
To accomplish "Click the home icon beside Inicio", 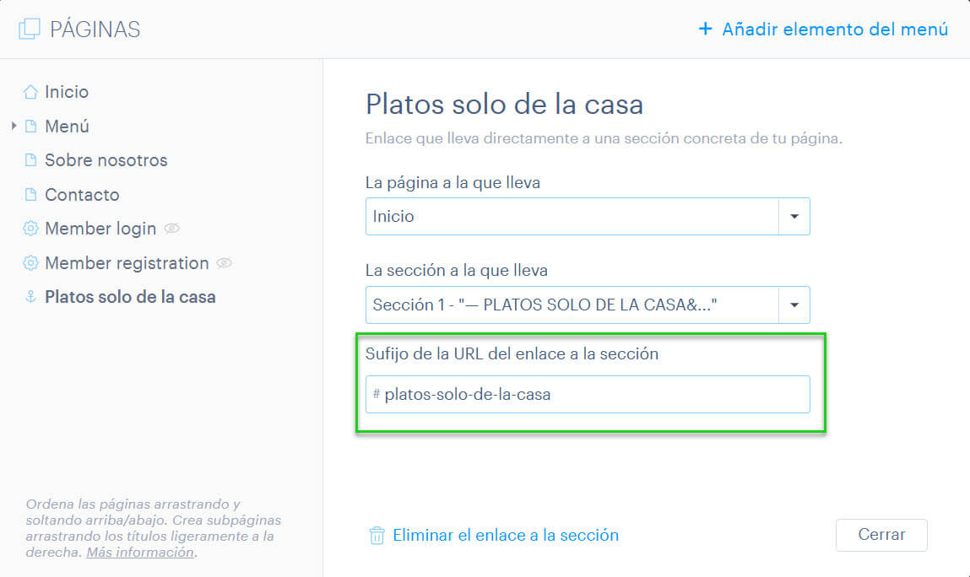I will pos(30,92).
